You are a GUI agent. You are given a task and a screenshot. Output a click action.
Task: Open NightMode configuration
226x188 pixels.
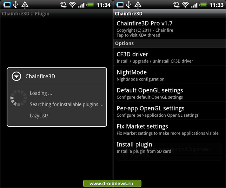tap(169, 75)
